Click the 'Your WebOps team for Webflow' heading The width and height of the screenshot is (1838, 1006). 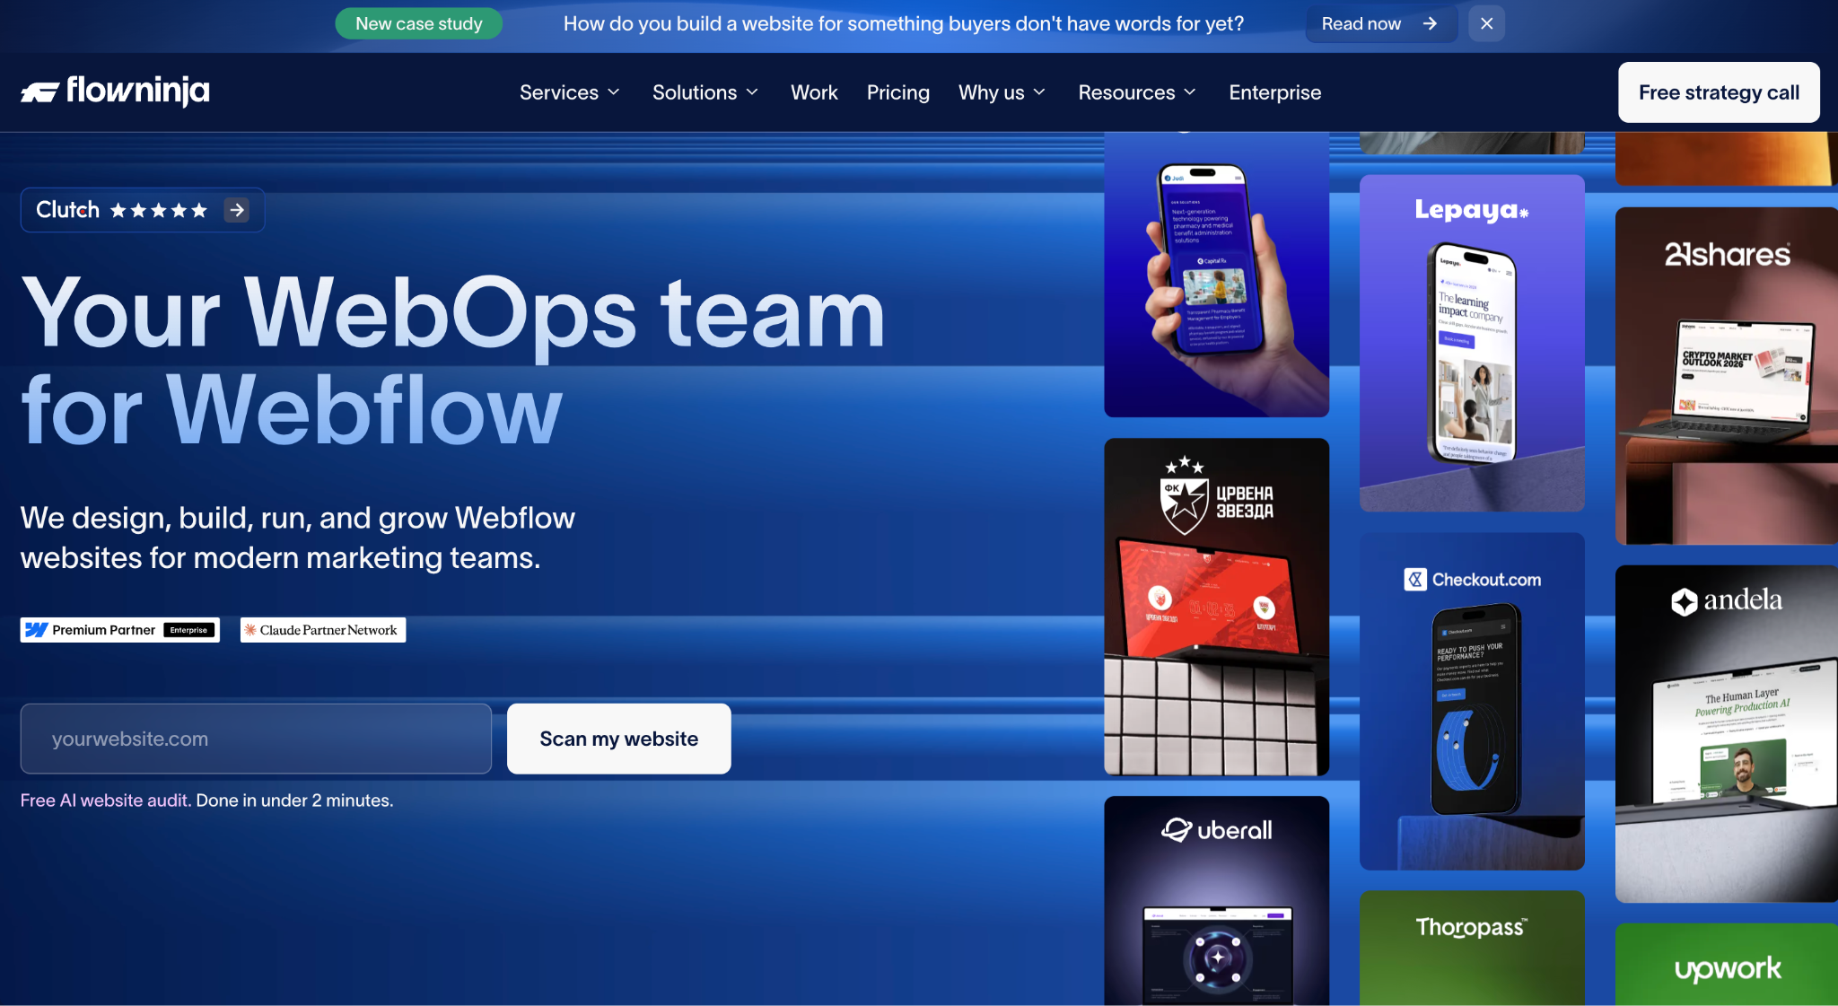[x=453, y=360]
